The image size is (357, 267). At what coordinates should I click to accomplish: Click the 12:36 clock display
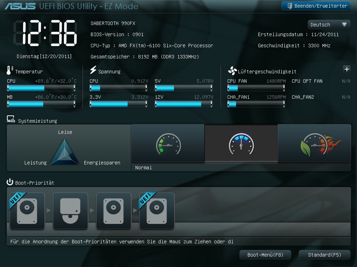pyautogui.click(x=45, y=33)
